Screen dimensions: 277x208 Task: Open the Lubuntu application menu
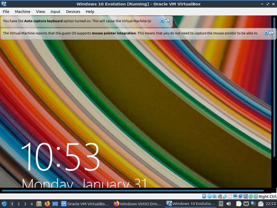4,204
